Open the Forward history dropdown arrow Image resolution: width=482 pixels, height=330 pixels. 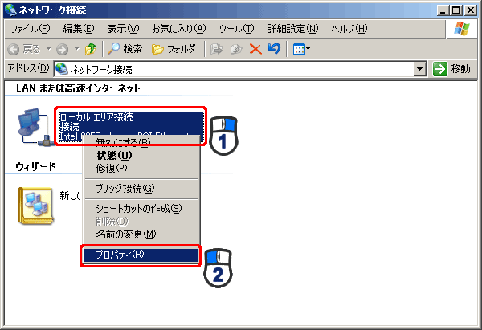[x=76, y=49]
